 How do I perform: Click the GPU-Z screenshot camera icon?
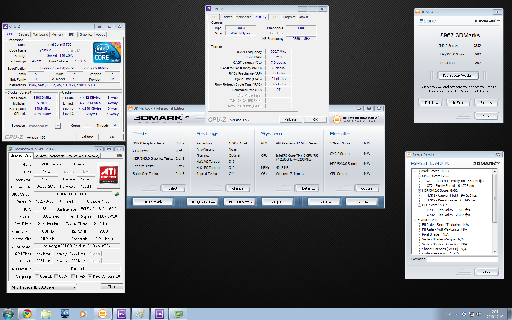(x=119, y=155)
